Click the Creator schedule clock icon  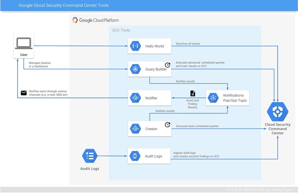click(167, 125)
